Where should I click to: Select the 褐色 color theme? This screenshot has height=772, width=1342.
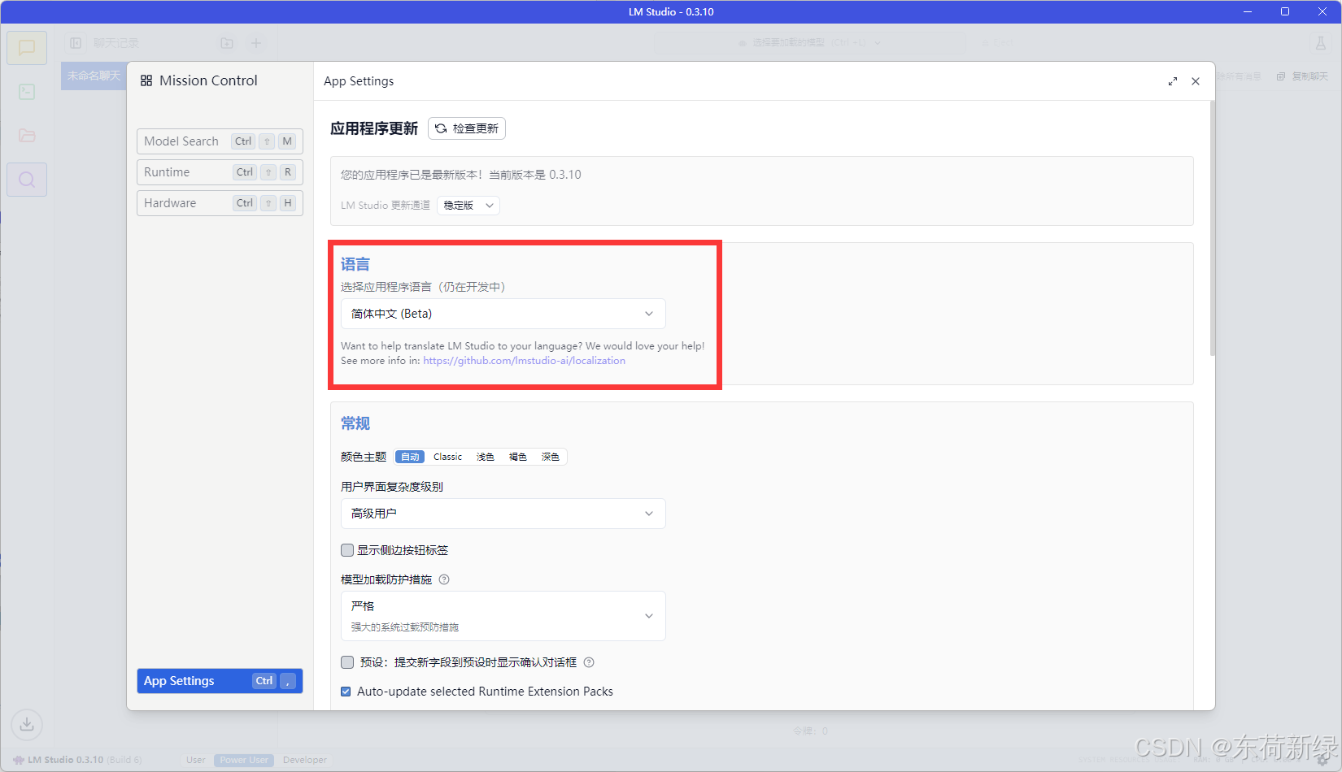tap(518, 457)
